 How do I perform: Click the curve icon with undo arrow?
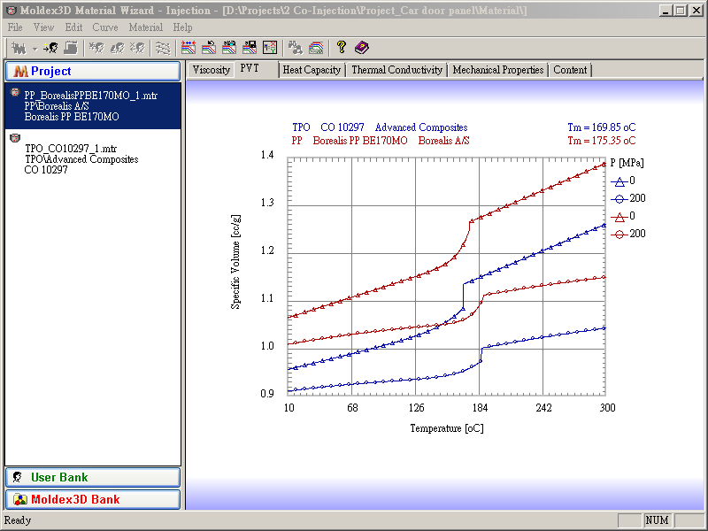(x=209, y=48)
